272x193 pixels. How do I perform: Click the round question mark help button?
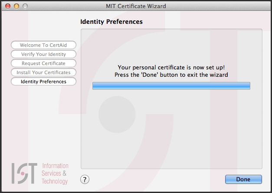tap(85, 179)
